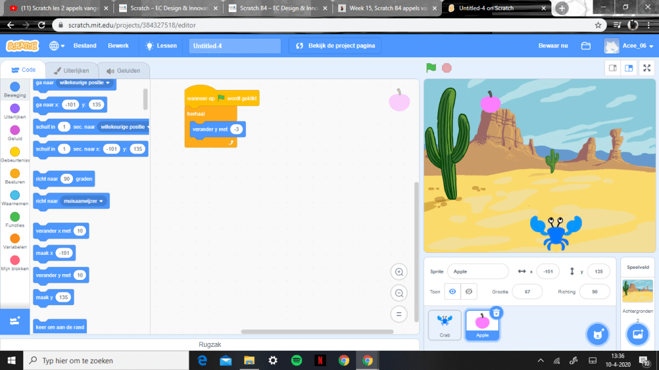Switch to the Uiterlijken tab
Image resolution: width=659 pixels, height=370 pixels.
pos(72,70)
